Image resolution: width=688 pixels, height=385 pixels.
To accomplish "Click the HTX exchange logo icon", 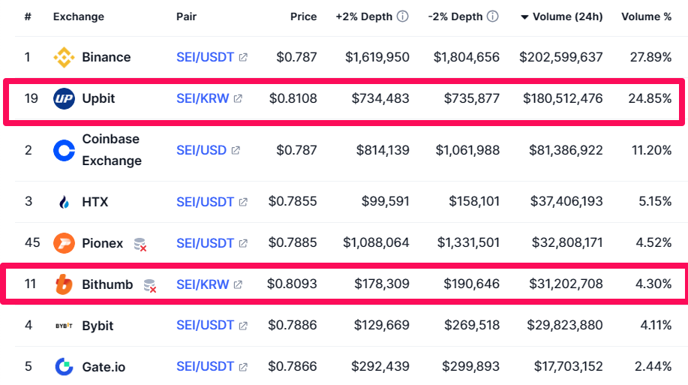I will (x=65, y=202).
